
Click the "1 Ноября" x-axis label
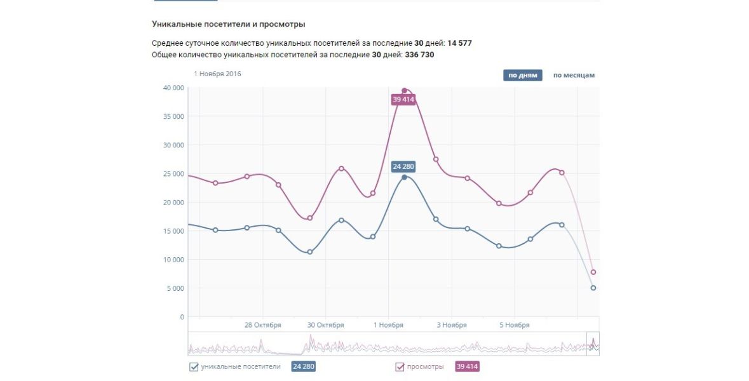pyautogui.click(x=388, y=325)
